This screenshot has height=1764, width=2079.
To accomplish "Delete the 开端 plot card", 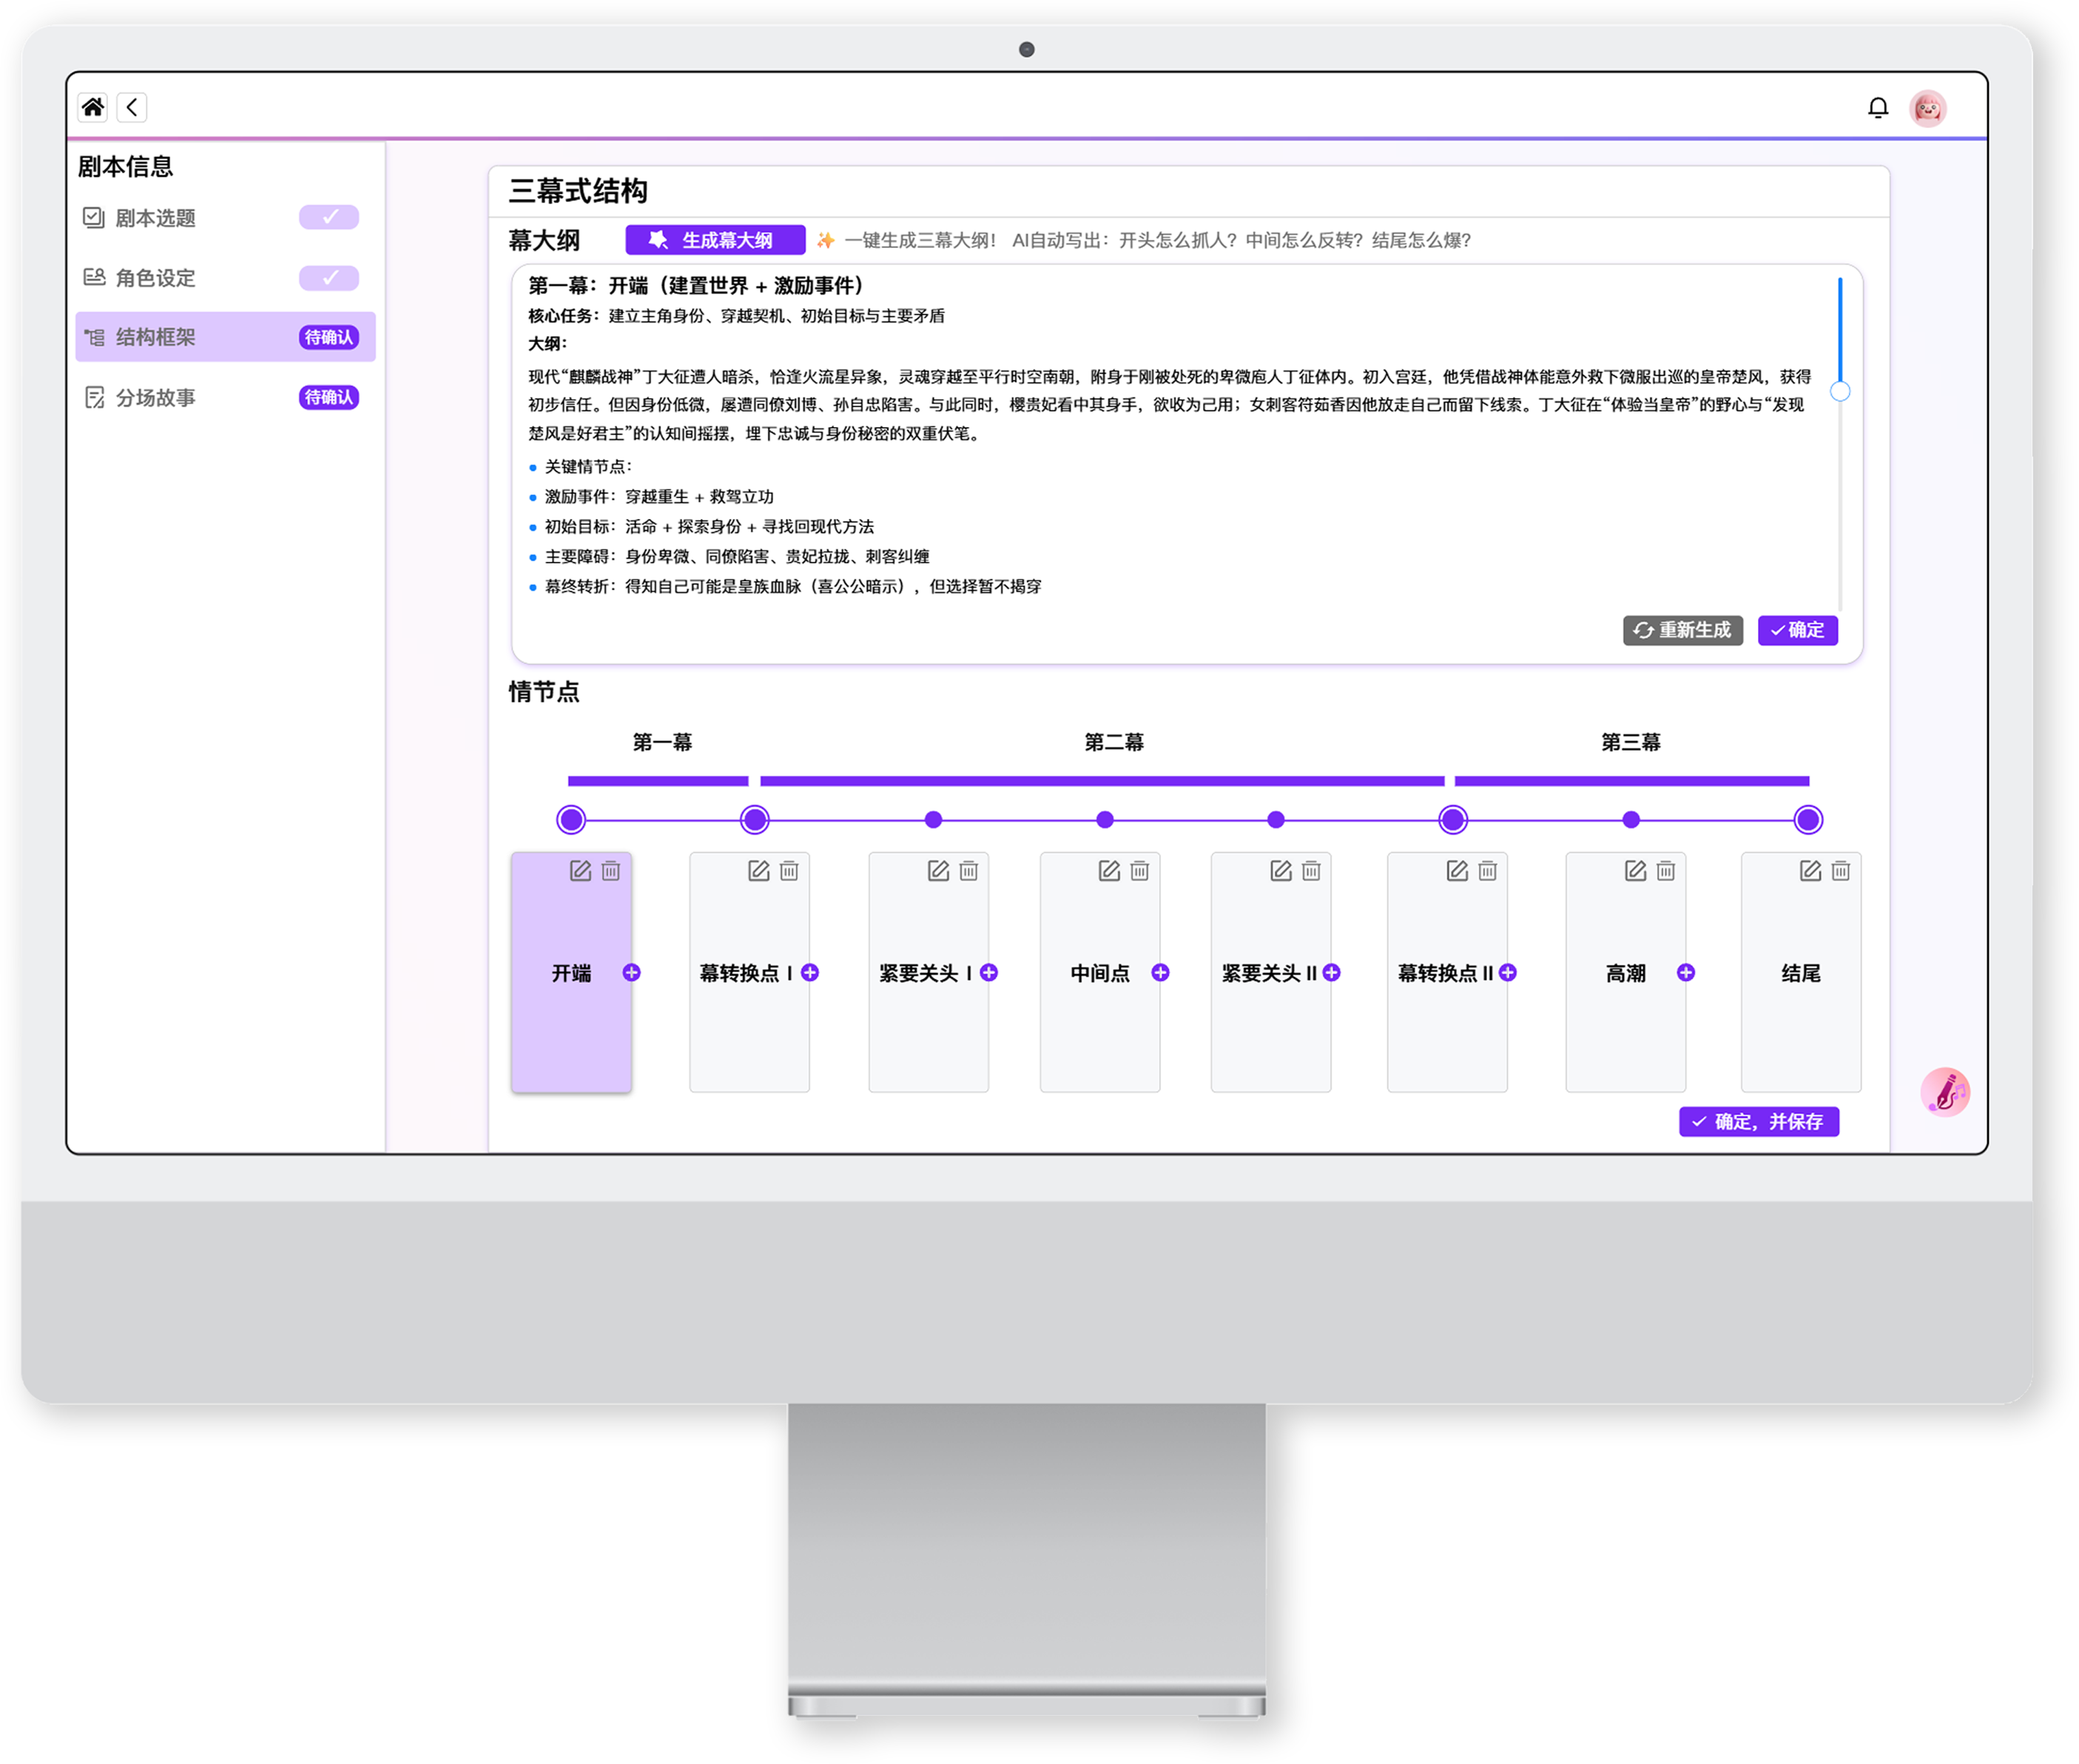I will 610,871.
